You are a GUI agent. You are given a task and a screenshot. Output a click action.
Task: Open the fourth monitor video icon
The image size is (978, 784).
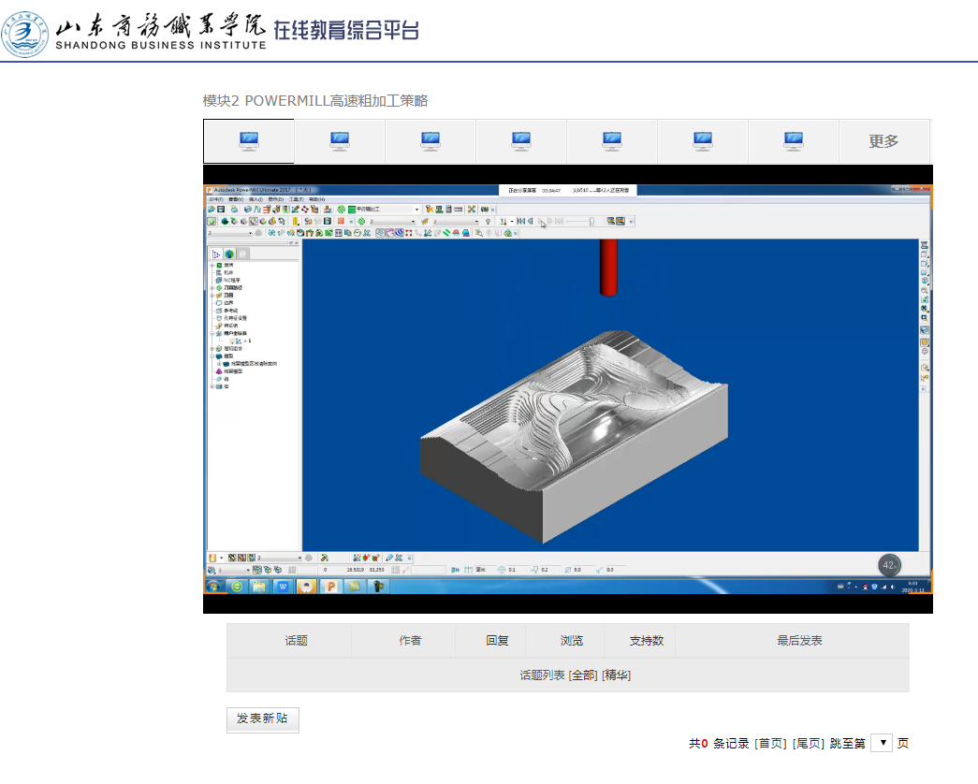click(521, 141)
